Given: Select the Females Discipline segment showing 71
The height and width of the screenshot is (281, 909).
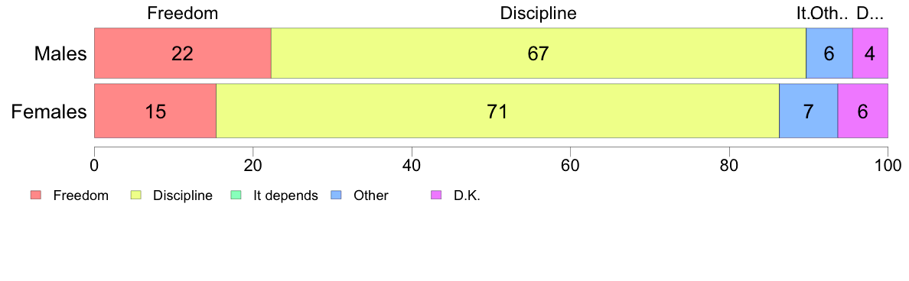Looking at the screenshot, I should (497, 111).
